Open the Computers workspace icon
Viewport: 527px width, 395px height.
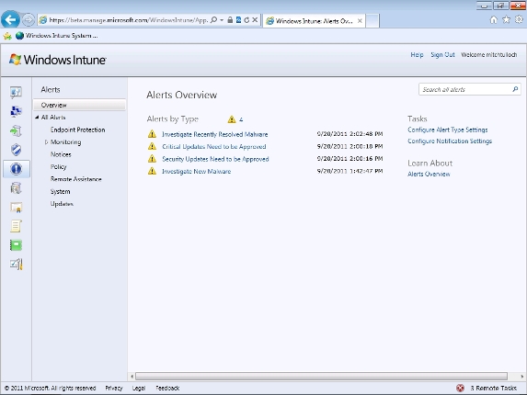[16, 111]
